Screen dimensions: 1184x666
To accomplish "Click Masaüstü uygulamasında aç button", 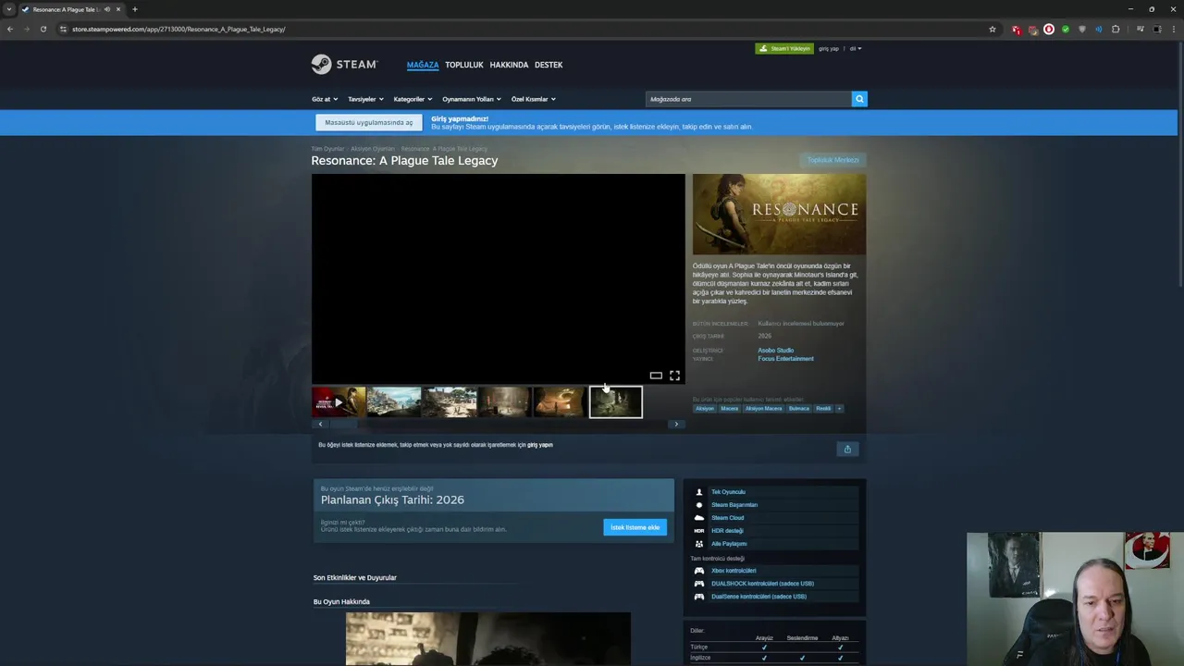I will point(369,122).
